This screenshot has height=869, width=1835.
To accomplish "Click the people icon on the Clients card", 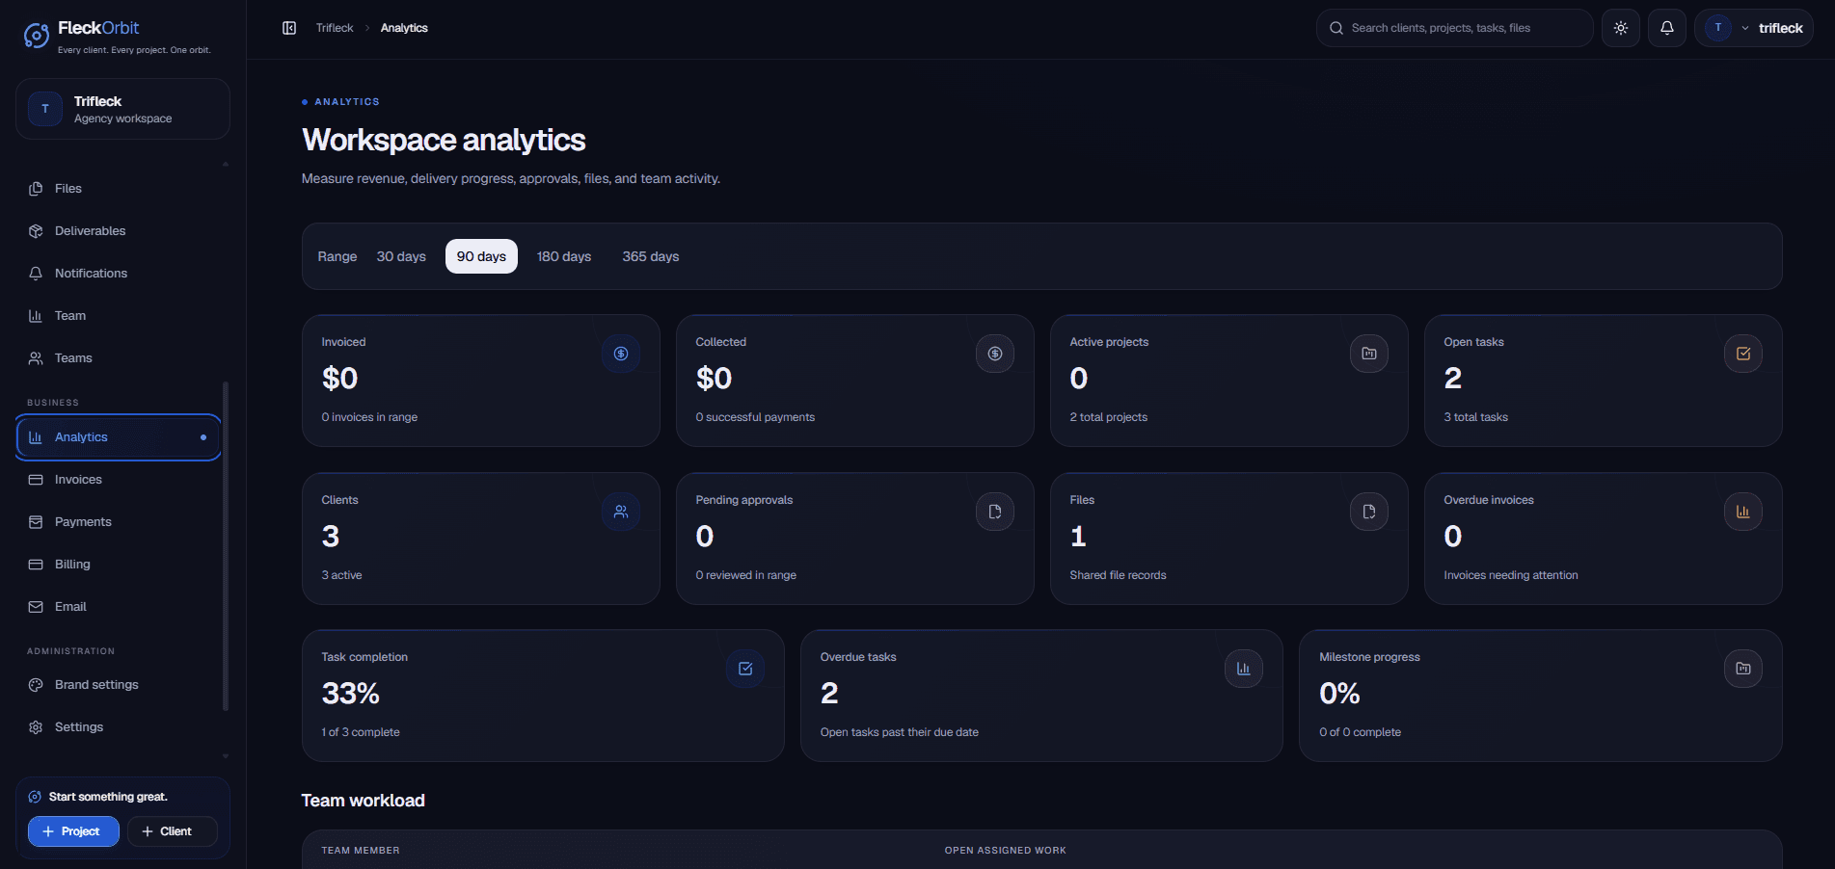I will (x=621, y=512).
